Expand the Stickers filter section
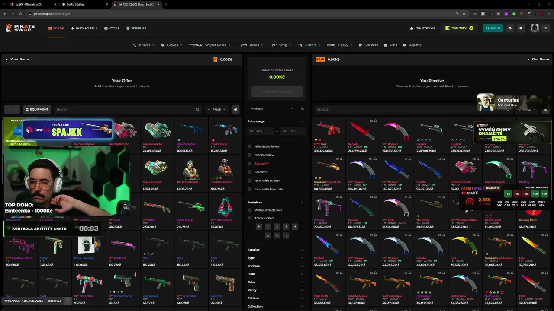 pos(276,266)
